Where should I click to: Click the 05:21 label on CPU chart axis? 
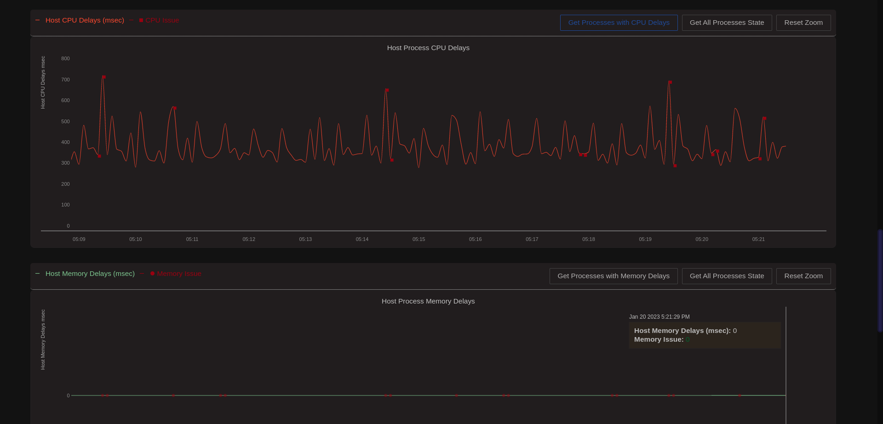[758, 239]
